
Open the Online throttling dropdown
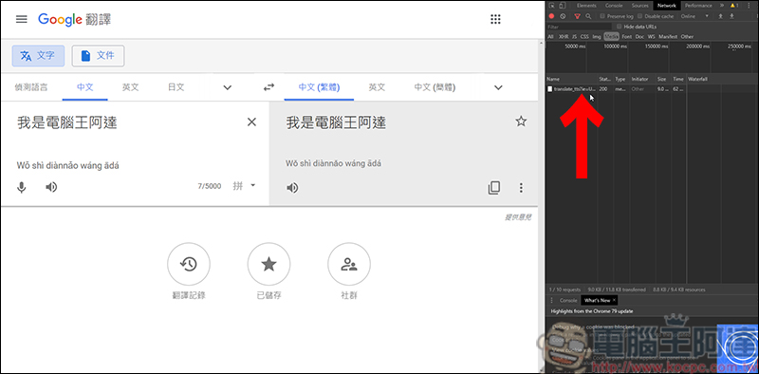[x=694, y=16]
